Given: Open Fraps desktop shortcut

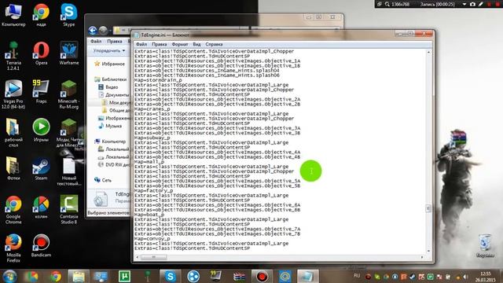Looking at the screenshot, I should tap(41, 92).
